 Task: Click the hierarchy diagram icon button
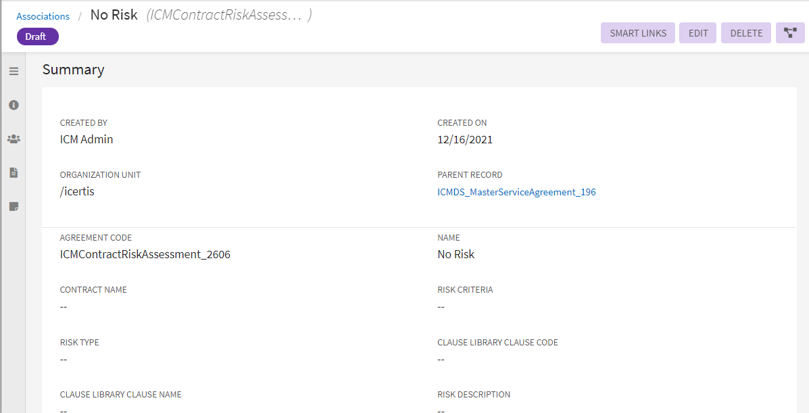[790, 32]
